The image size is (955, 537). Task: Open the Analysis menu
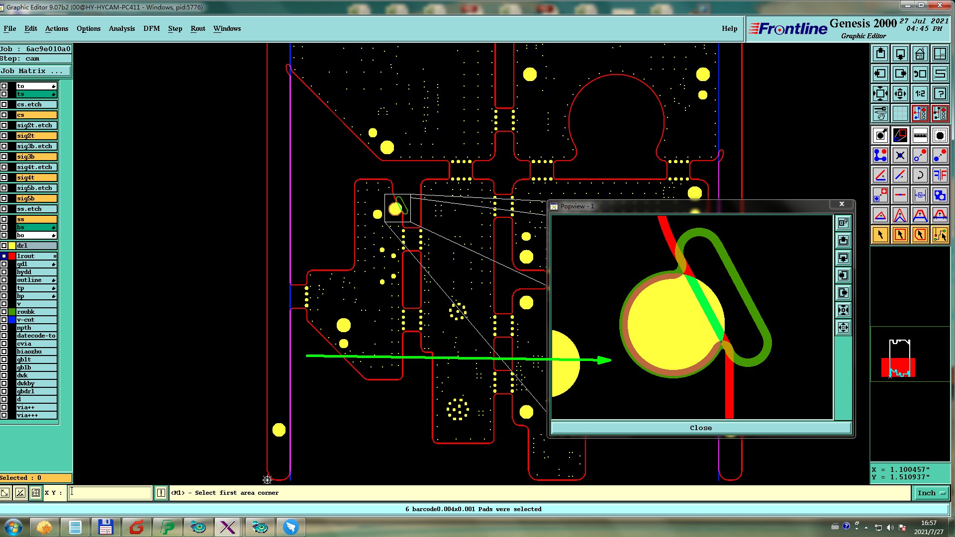(122, 28)
